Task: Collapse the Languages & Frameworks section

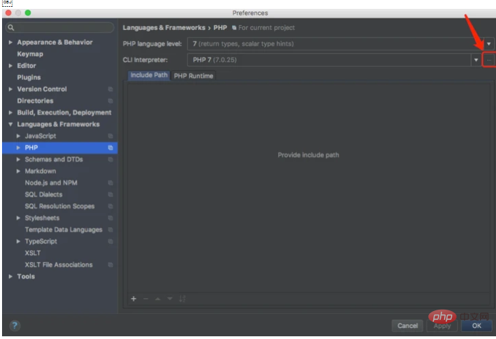Action: pos(10,124)
